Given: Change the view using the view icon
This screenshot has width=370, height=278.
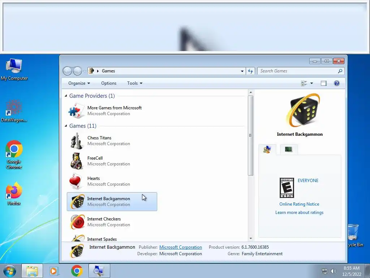Looking at the screenshot, I should point(304,83).
